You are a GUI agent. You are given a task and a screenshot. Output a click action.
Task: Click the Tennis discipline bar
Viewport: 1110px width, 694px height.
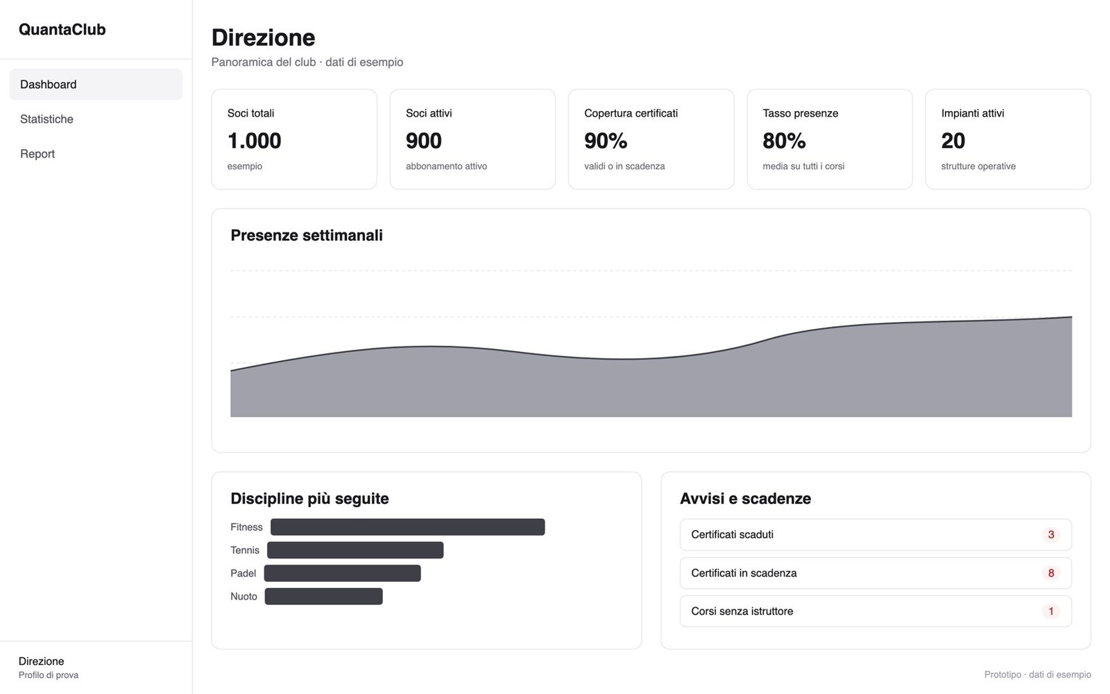point(355,550)
